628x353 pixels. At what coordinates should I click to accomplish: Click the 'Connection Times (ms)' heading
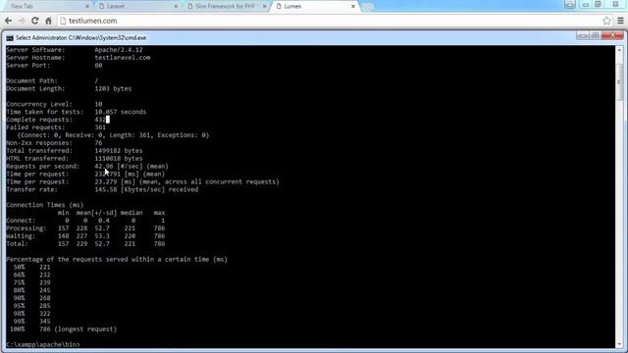coord(44,205)
